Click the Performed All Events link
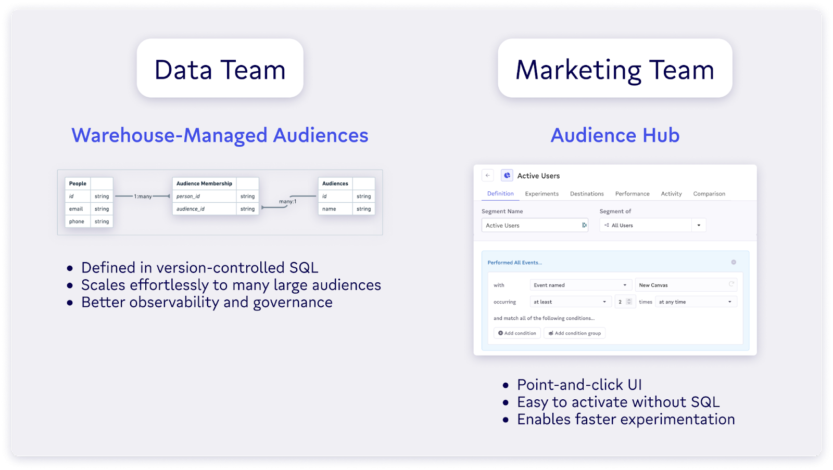This screenshot has height=470, width=833. (x=514, y=263)
